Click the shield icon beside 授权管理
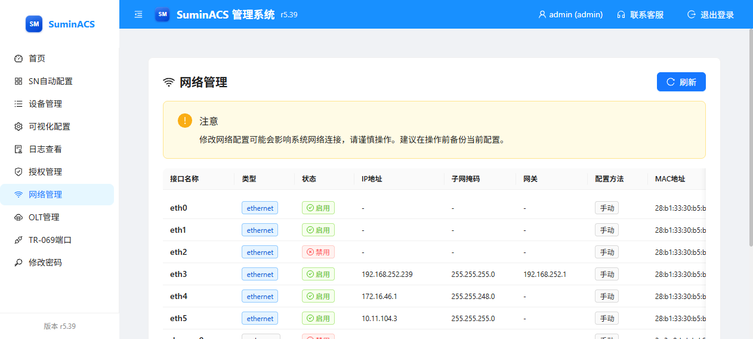The width and height of the screenshot is (753, 339). (x=18, y=172)
